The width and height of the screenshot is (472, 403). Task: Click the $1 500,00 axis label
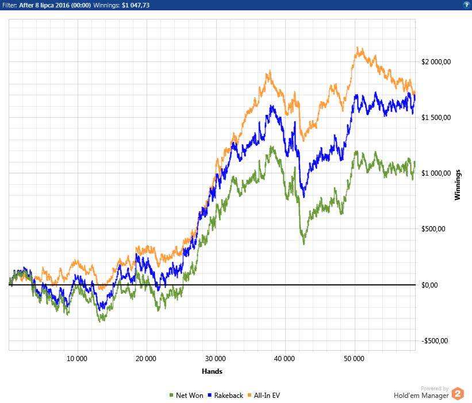point(436,118)
